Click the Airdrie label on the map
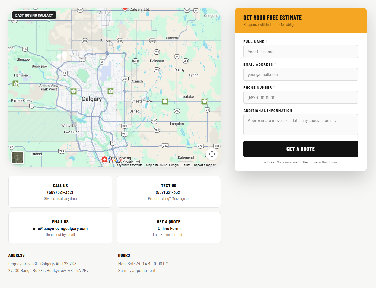This screenshot has width=376, height=288. [x=104, y=13]
